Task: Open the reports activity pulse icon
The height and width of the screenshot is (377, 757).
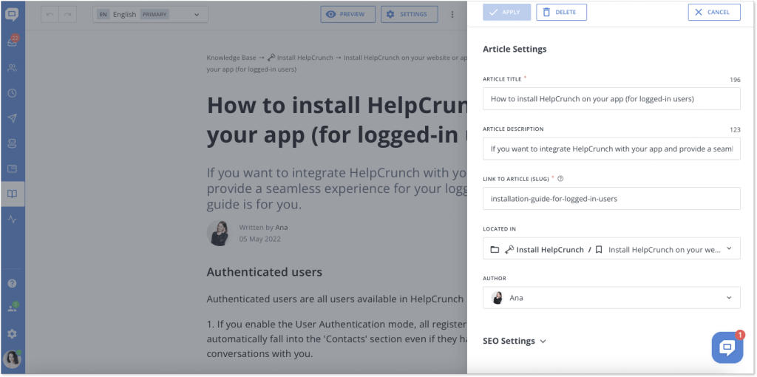Action: (x=12, y=219)
